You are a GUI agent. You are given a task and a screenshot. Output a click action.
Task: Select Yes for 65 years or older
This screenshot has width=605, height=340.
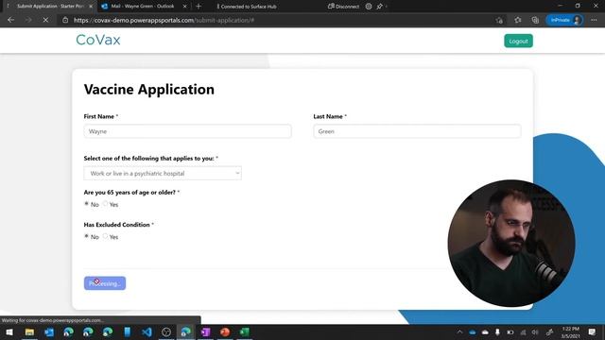pyautogui.click(x=105, y=204)
